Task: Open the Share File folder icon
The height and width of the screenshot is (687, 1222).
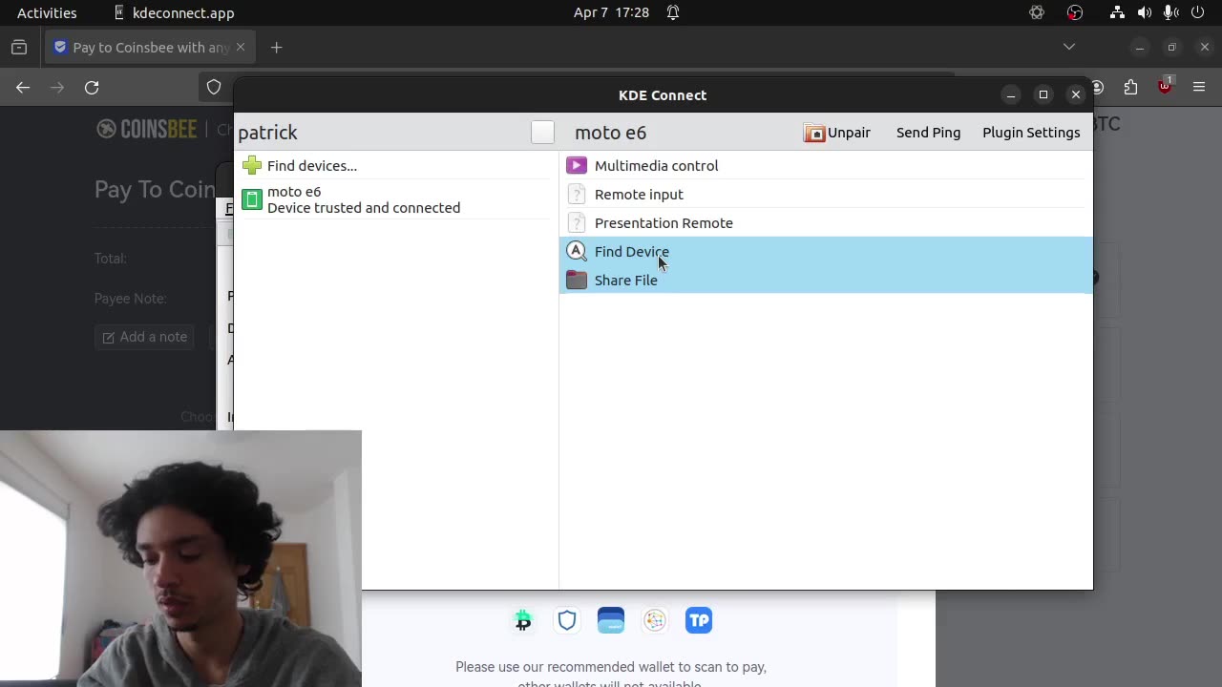Action: (577, 280)
